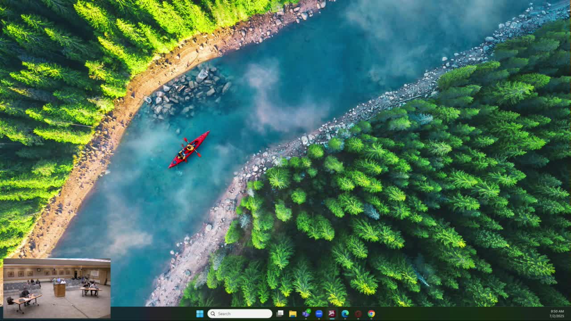Switch to the Zoom app icon

click(319, 313)
